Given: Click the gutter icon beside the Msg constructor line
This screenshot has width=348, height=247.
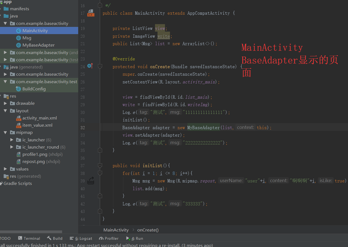Looking at the screenshot, I should click(x=91, y=181).
